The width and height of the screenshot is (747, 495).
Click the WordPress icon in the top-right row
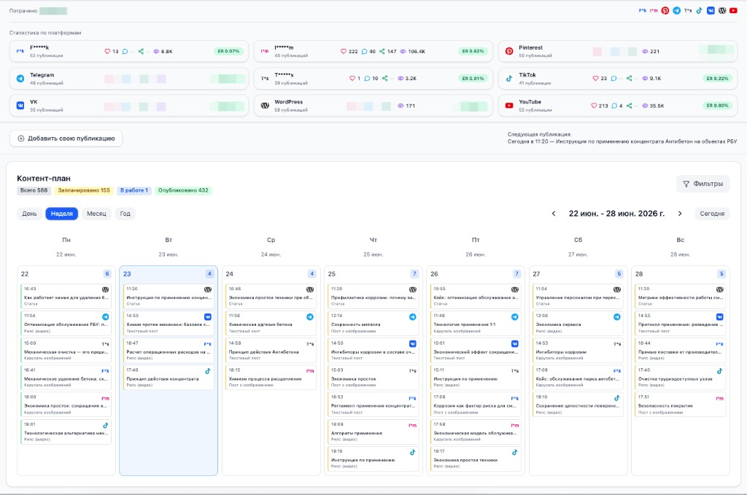pos(722,10)
